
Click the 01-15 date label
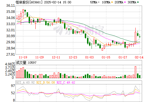(106, 57)
